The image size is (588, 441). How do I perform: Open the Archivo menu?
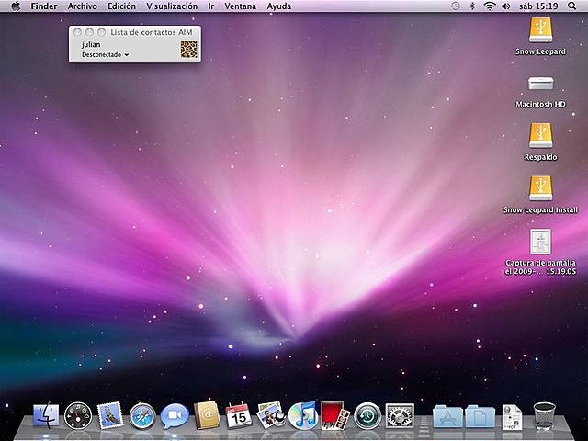tap(83, 6)
